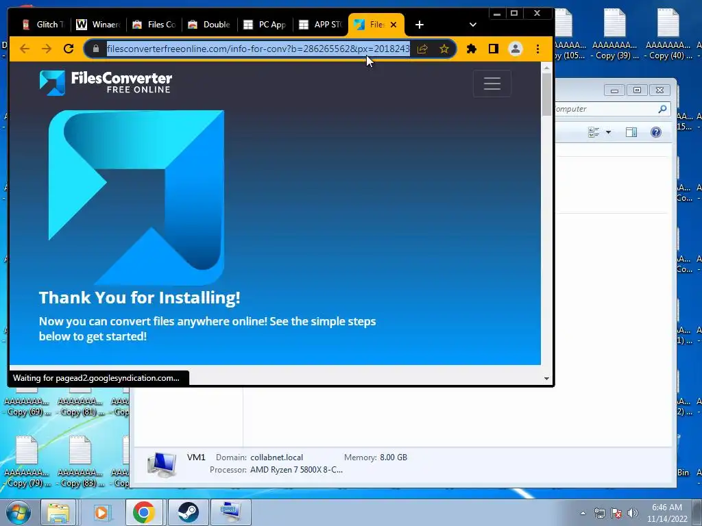
Task: Open Chrome's three-dot menu
Action: (537, 49)
